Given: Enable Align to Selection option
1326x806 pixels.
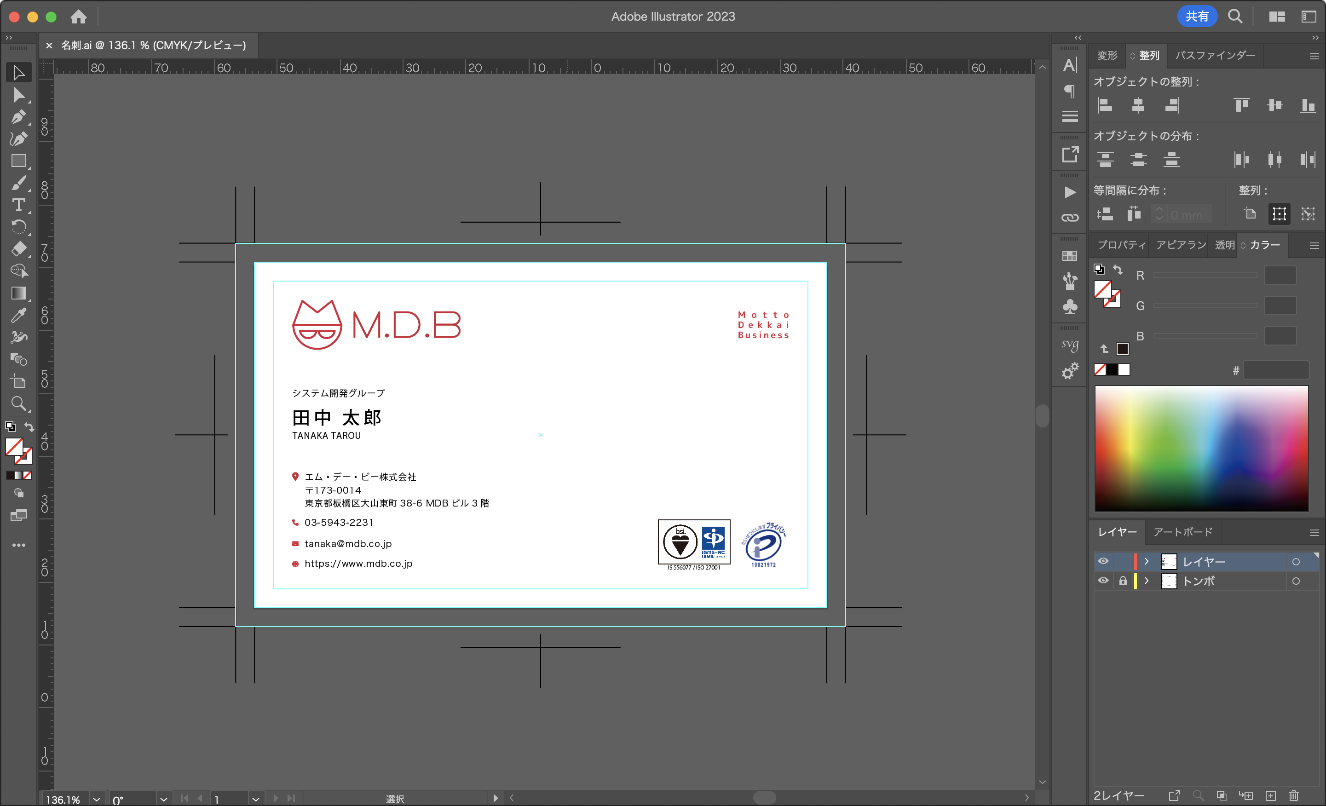Looking at the screenshot, I should point(1279,214).
